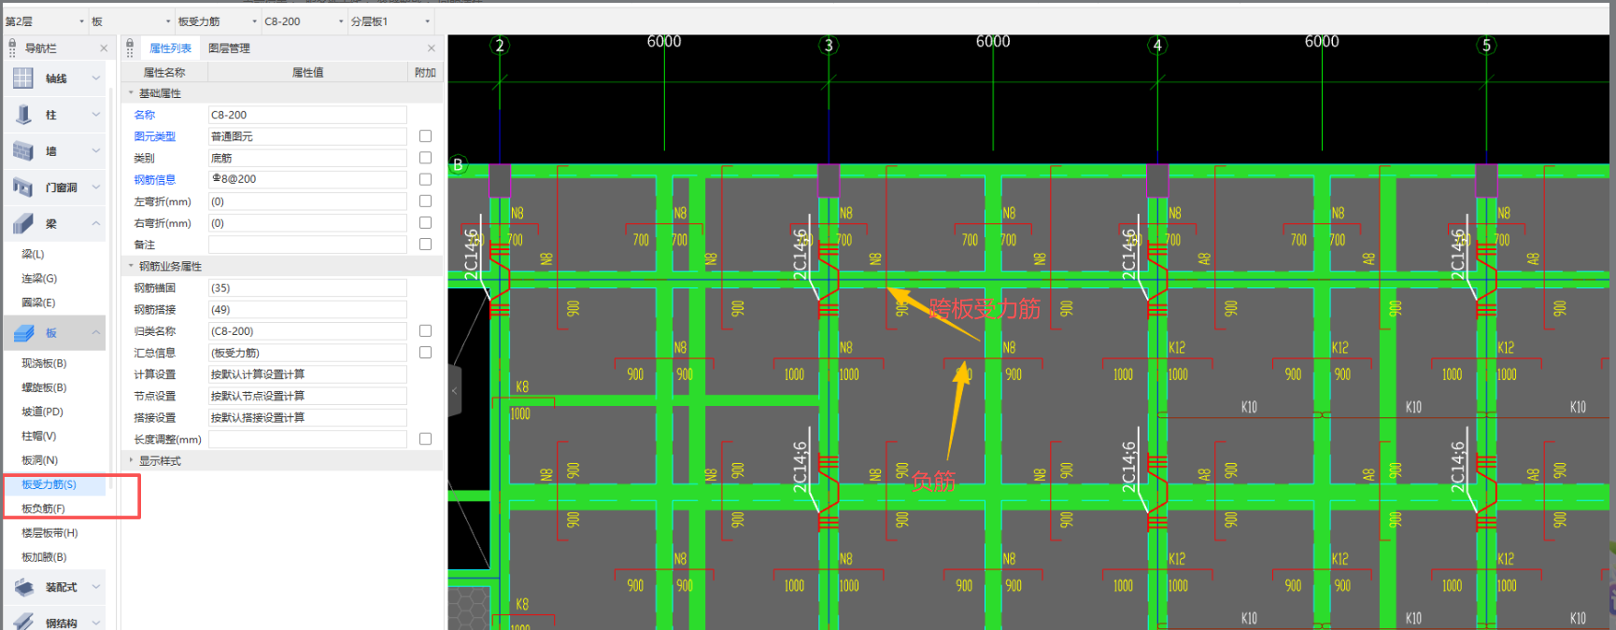Viewport: 1616px width, 630px height.
Task: Collapse the 梁 section chevron
Action: tap(96, 224)
